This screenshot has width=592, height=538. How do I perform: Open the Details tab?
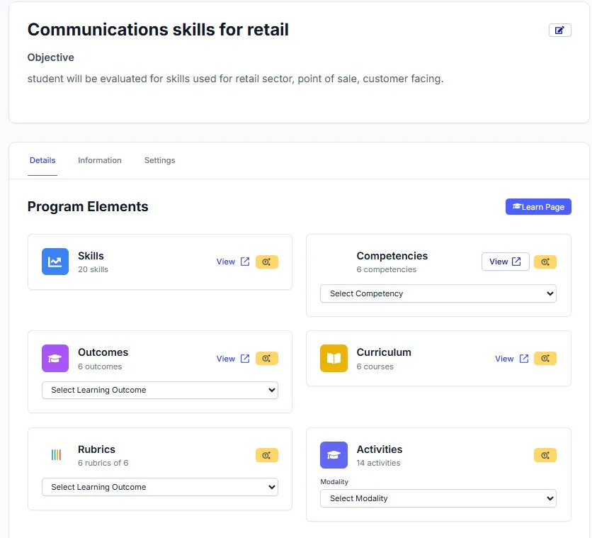coord(42,160)
